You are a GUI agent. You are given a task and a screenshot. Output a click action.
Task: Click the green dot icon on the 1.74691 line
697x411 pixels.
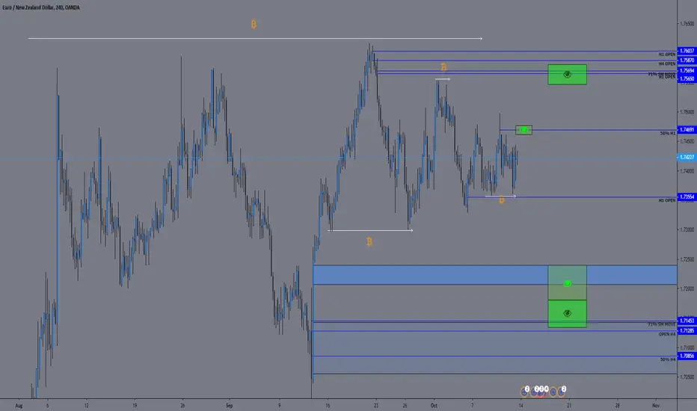point(523,130)
